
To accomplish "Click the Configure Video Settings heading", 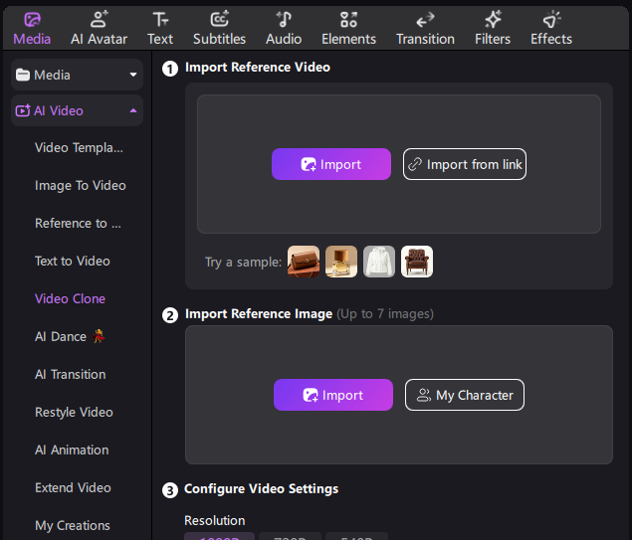I will (261, 489).
